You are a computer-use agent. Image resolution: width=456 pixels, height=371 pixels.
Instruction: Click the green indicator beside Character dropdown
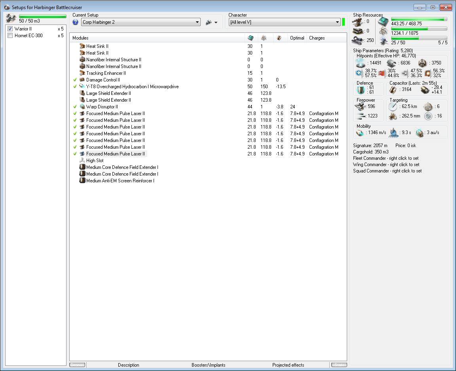pyautogui.click(x=344, y=22)
